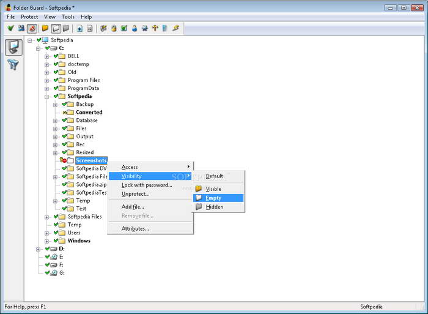
Task: Set visibility to Hidden
Action: pos(218,207)
